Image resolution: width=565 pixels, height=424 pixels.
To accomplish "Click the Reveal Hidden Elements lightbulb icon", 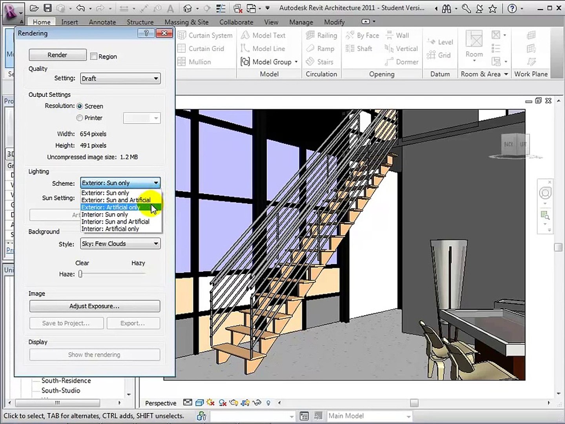I will coord(268,403).
